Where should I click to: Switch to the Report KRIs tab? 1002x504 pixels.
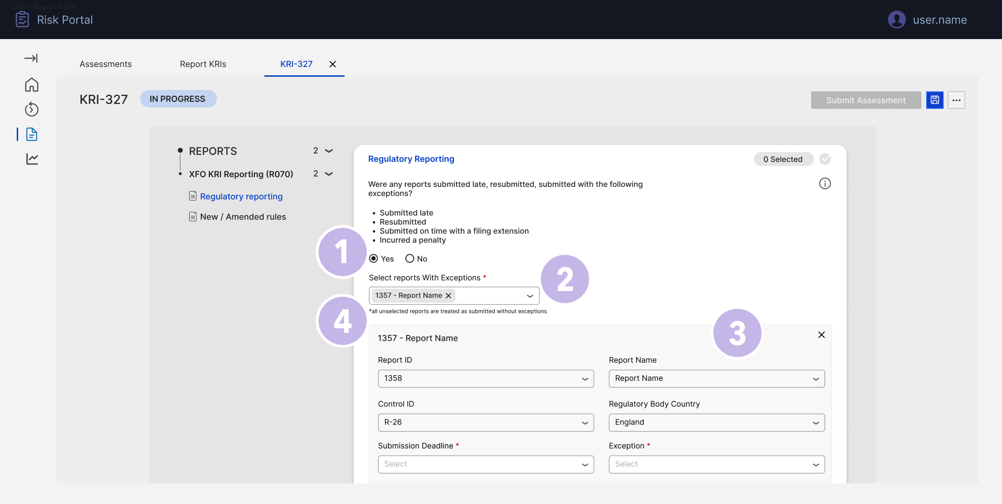(203, 64)
